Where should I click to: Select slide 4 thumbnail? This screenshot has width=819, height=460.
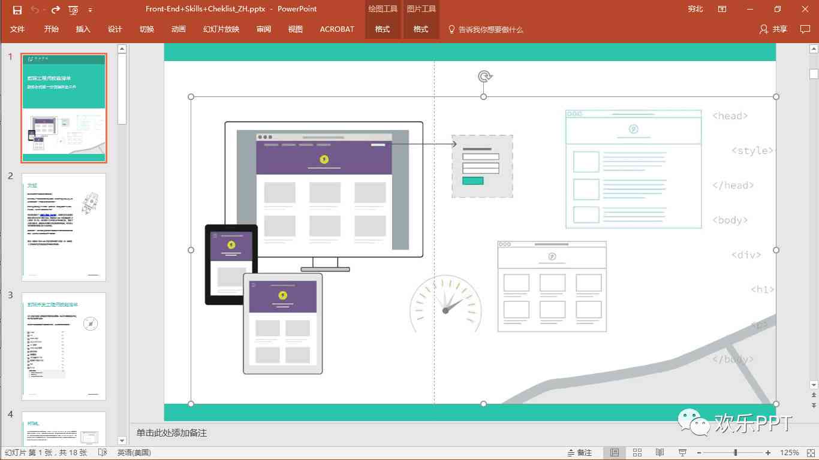click(x=64, y=428)
